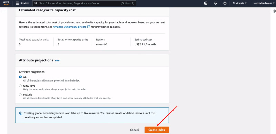Launch the CloudShell terminal icon
The height and width of the screenshot is (134, 276).
206,3
